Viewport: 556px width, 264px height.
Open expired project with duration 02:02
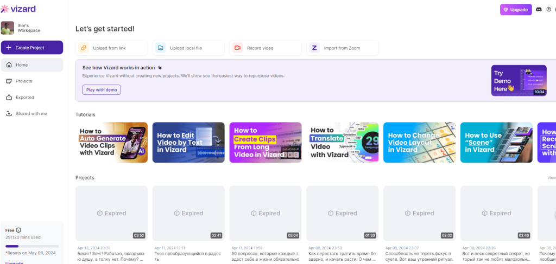click(420, 214)
